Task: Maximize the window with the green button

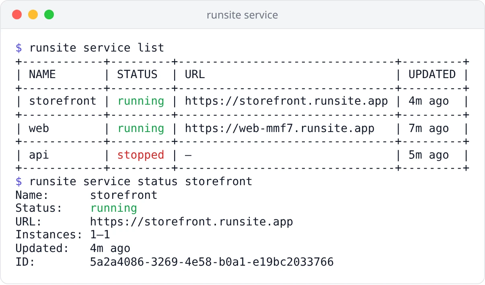Action: tap(49, 15)
